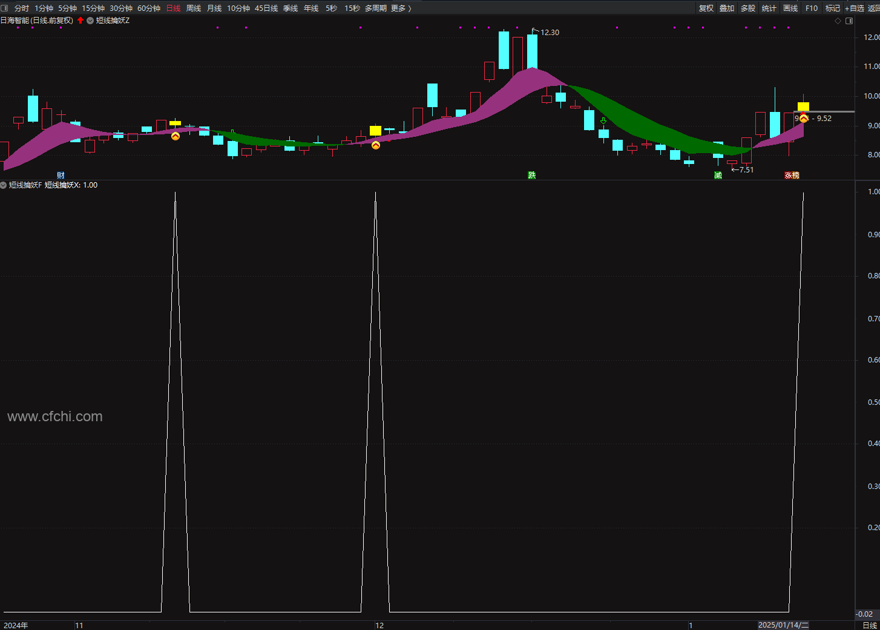This screenshot has height=630, width=880.
Task: Click the 复权 button
Action: (706, 8)
